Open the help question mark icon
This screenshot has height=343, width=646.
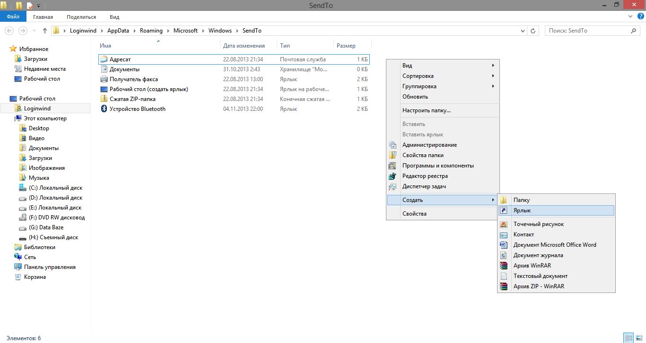point(640,17)
